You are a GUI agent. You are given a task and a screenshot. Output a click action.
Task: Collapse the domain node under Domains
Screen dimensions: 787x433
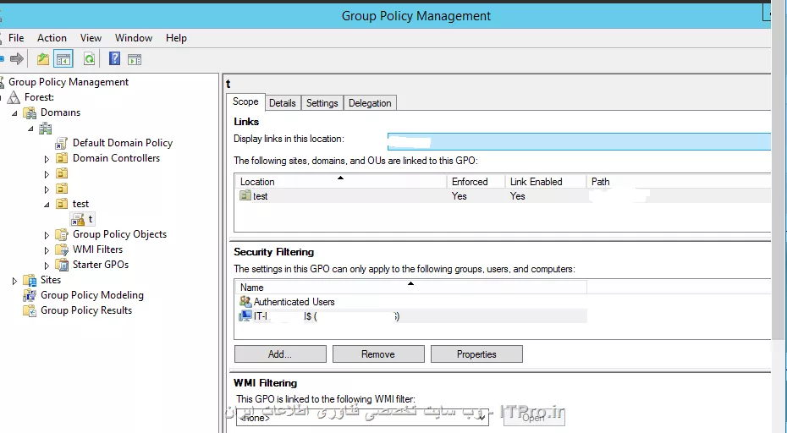click(30, 129)
